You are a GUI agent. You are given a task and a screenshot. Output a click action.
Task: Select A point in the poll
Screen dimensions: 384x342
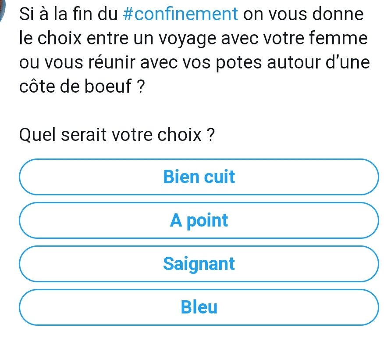coord(199,220)
